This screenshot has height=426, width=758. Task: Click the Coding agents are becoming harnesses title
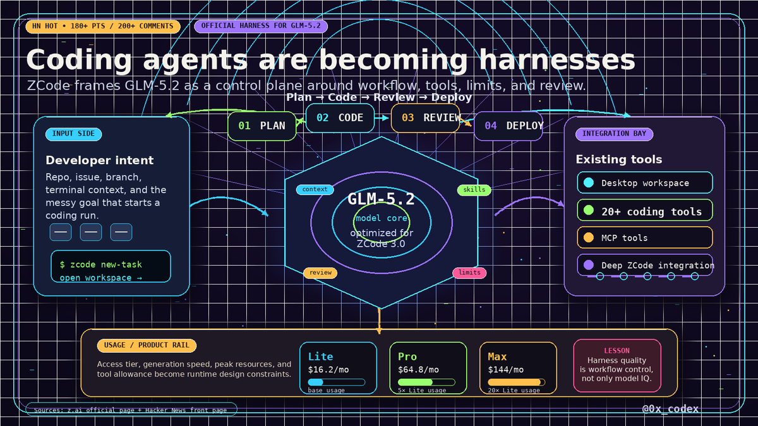[330, 59]
